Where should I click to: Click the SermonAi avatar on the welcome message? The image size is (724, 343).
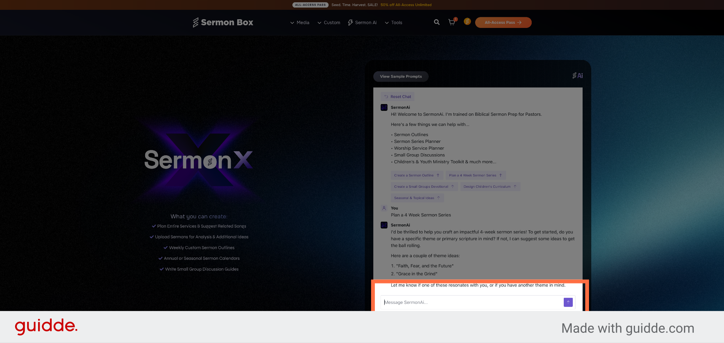click(x=384, y=107)
